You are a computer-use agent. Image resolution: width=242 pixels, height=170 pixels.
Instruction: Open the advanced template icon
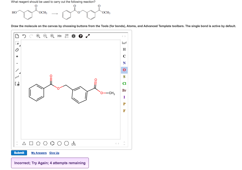coord(74,143)
